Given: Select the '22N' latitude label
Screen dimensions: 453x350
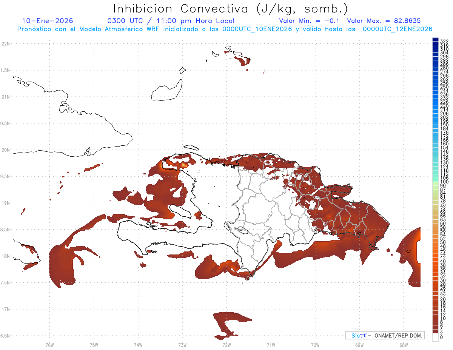Looking at the screenshot, I should [x=6, y=44].
